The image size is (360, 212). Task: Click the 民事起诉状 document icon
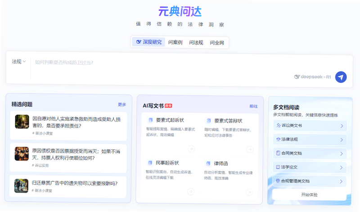click(150, 162)
